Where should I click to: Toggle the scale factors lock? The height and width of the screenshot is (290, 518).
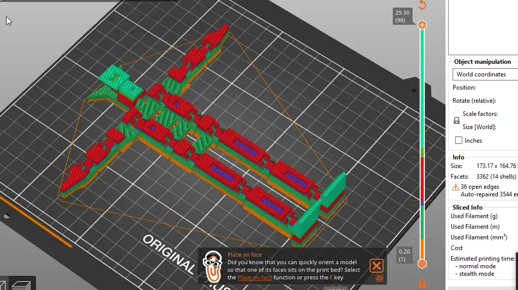[x=457, y=120]
